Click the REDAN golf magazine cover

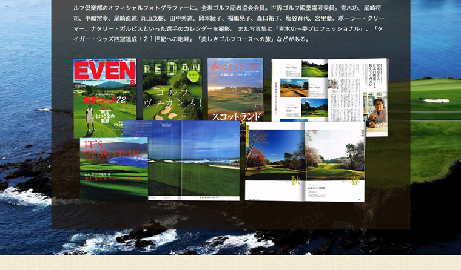pyautogui.click(x=172, y=90)
